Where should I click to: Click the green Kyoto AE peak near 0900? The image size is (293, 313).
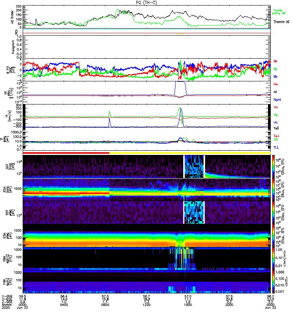tap(118, 9)
